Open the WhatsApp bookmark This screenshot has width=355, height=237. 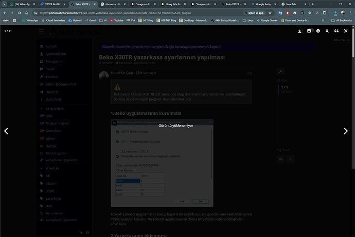pos(30,21)
